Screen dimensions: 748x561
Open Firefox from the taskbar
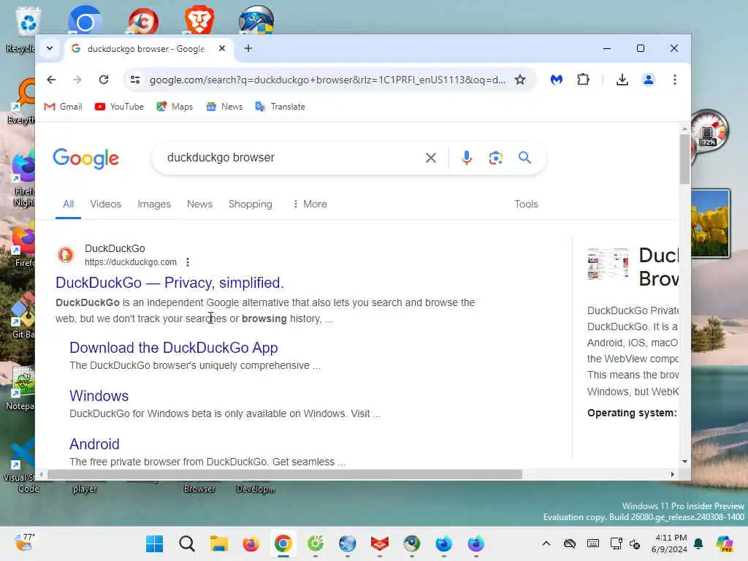pos(251,543)
